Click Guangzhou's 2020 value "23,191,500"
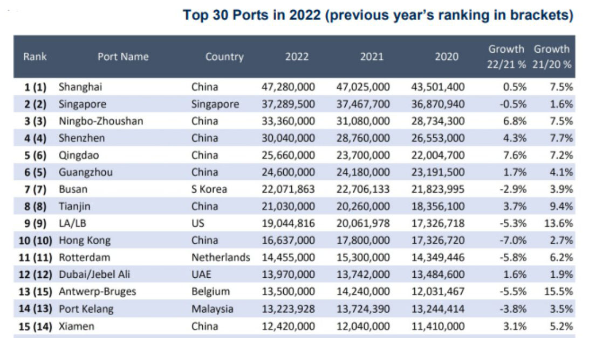Screen dimensions: 616x338 438,172
